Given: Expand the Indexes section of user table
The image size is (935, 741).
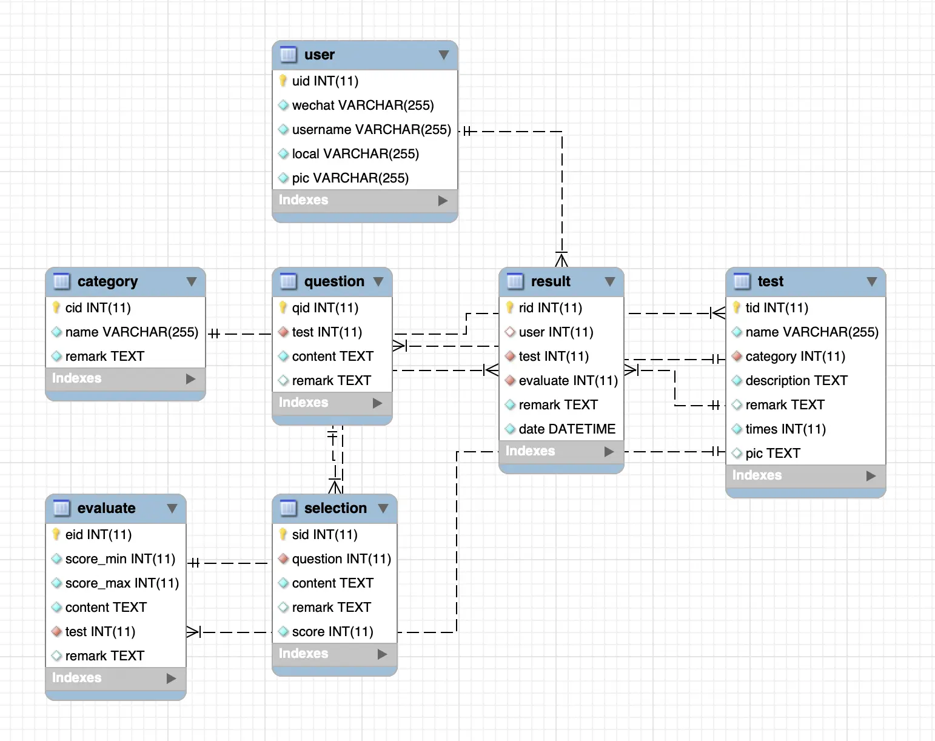Looking at the screenshot, I should coord(443,200).
